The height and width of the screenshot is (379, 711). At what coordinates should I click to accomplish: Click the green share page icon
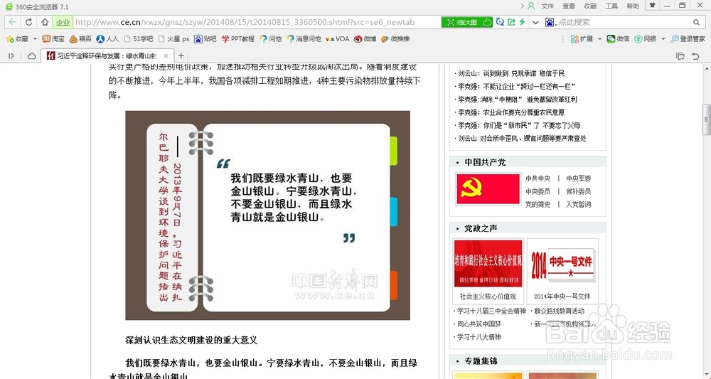(x=511, y=22)
